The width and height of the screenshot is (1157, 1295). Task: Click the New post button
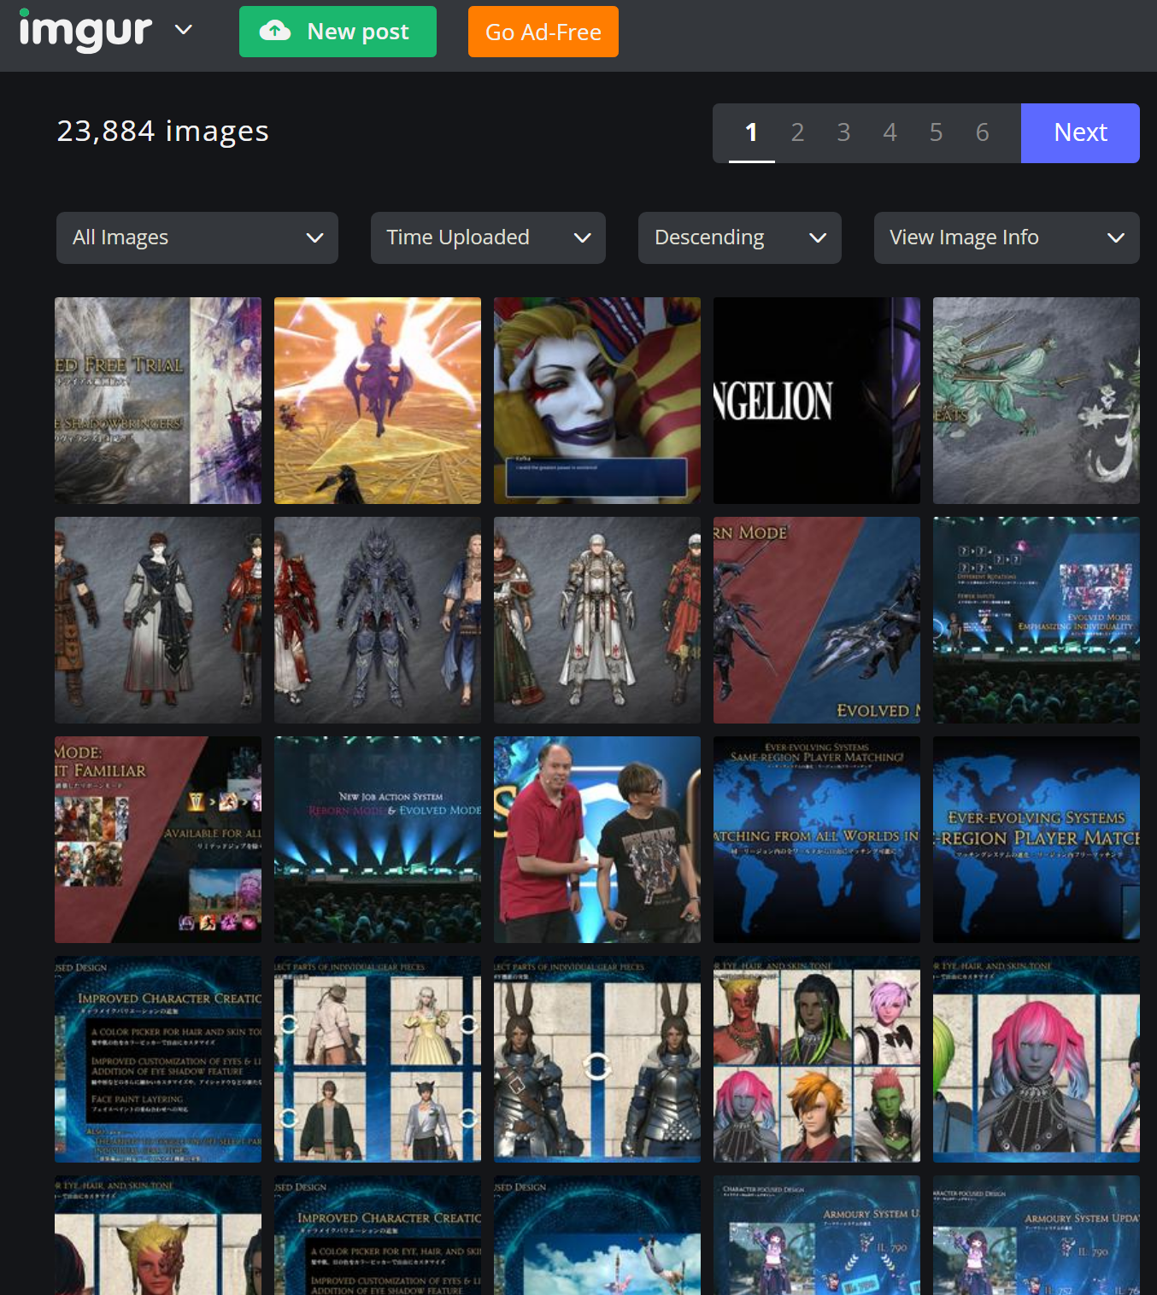(338, 32)
